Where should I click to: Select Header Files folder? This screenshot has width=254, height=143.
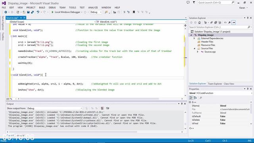coord(207,42)
